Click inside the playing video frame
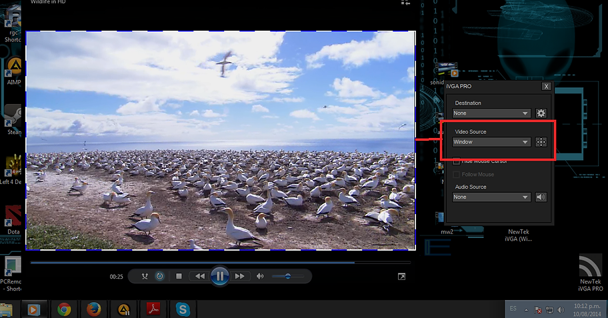 (221, 141)
